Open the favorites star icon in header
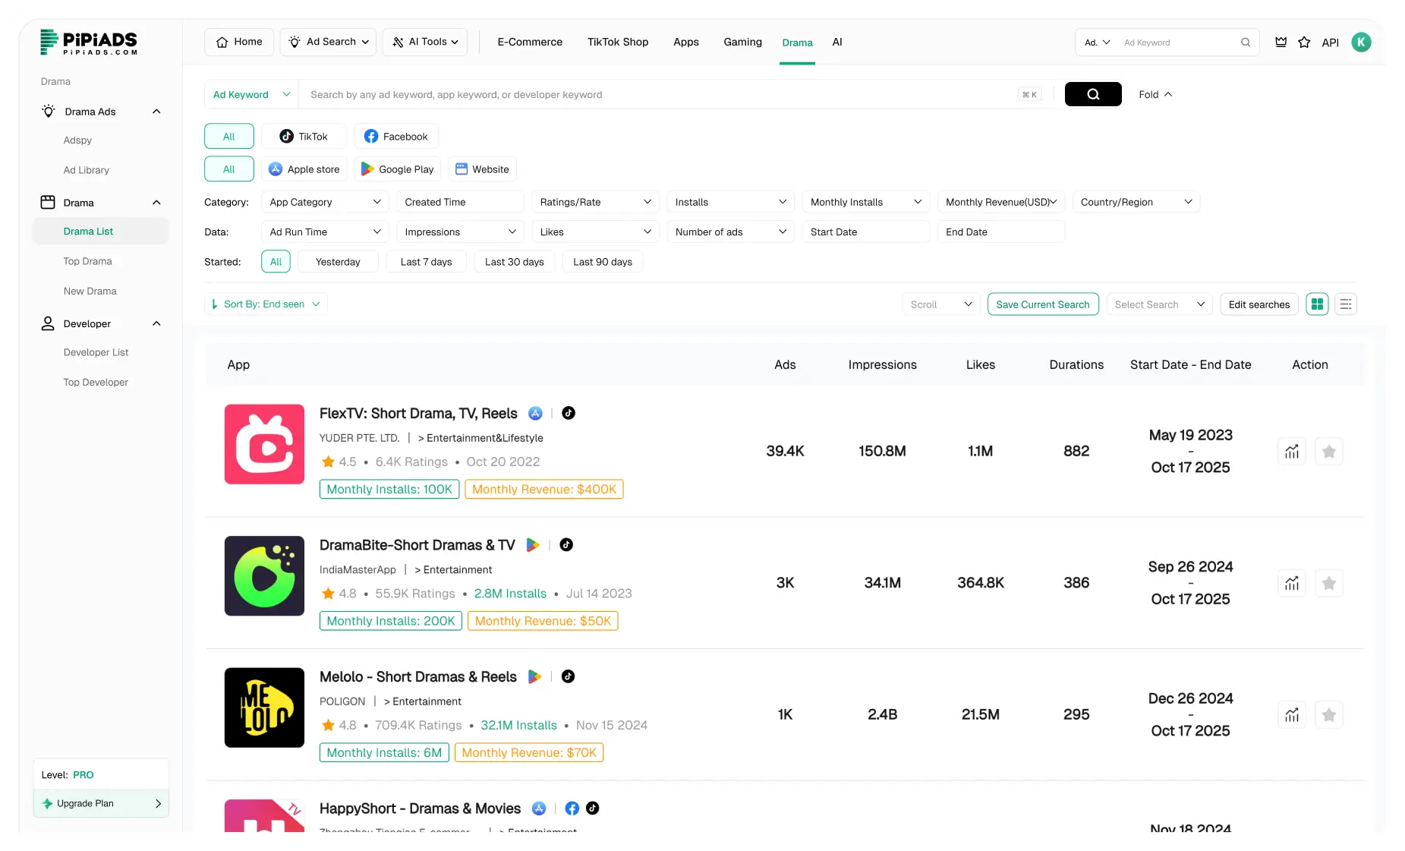Image resolution: width=1405 pixels, height=851 pixels. click(1304, 43)
